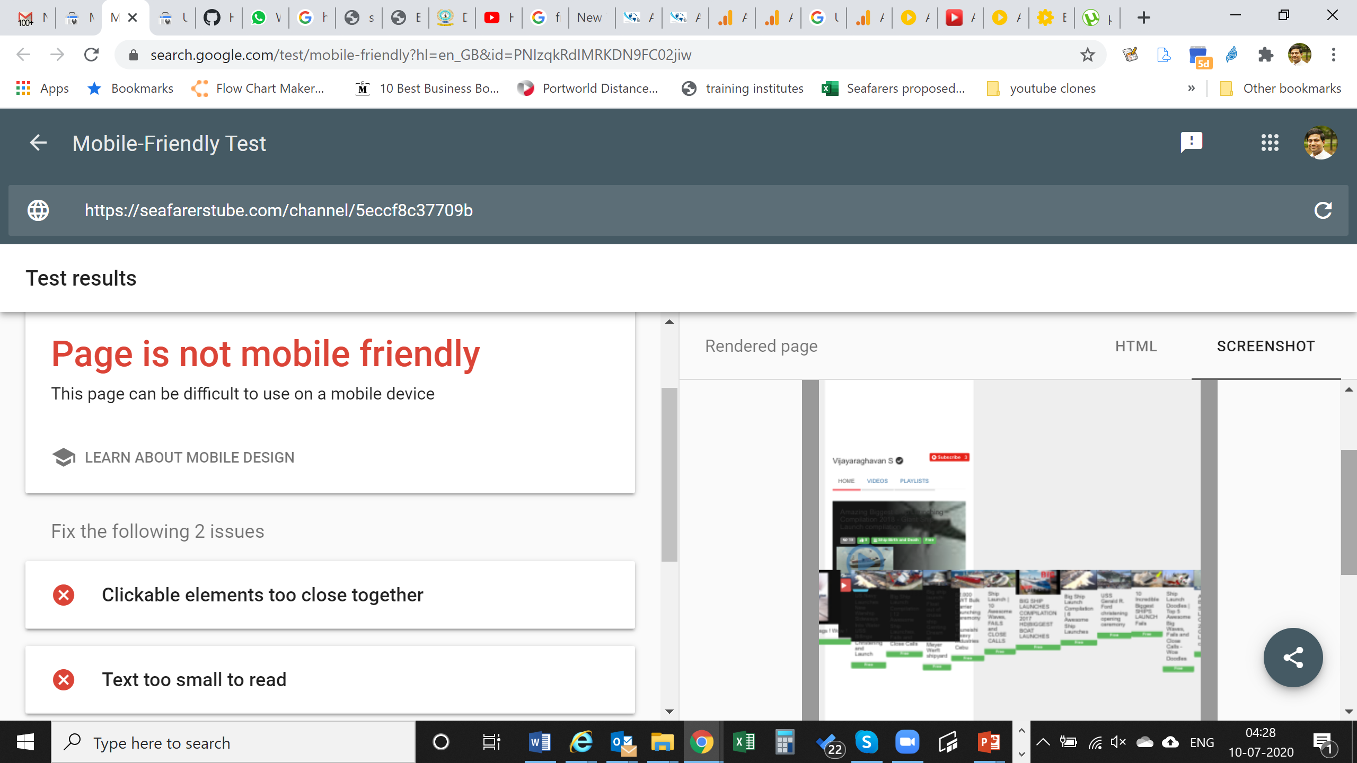1357x763 pixels.
Task: Switch to the GitHub browser tab
Action: point(218,18)
